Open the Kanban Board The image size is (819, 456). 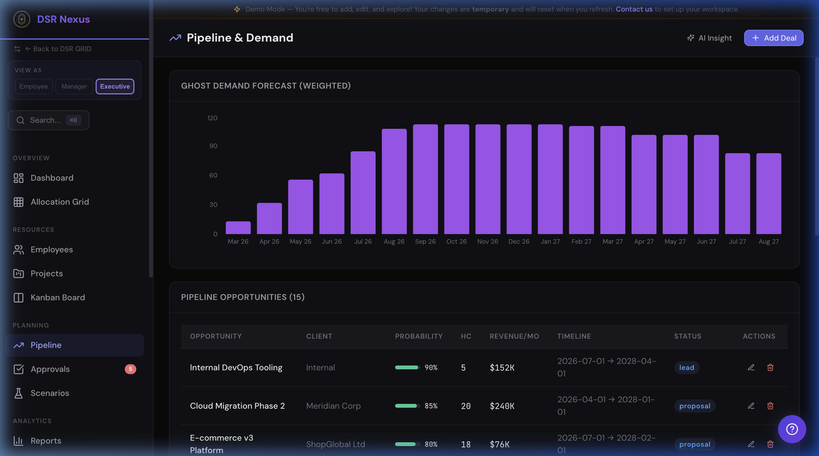tap(58, 297)
